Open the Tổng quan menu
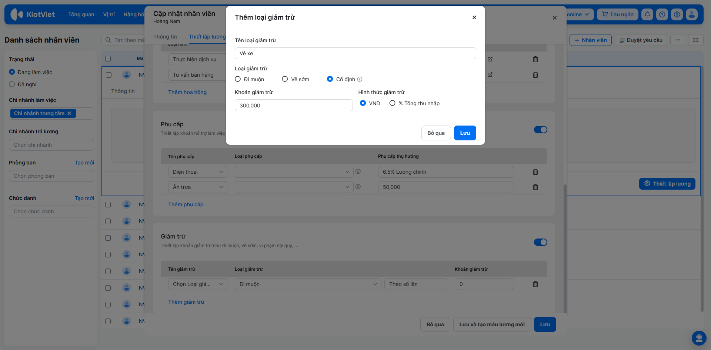 [81, 14]
